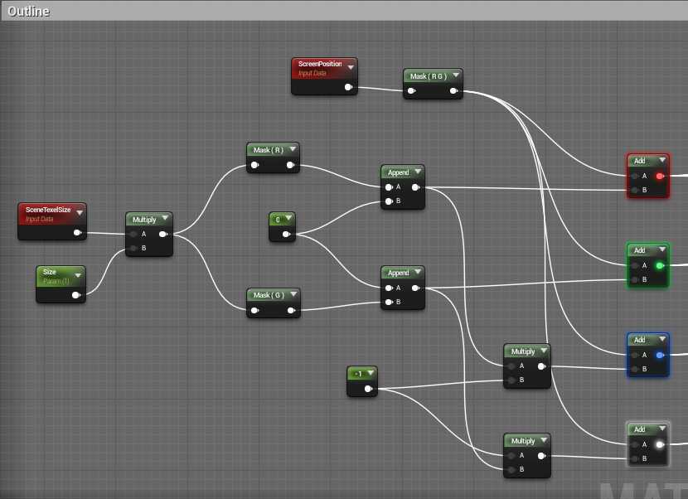Click the Mask (G) node input pin
Screen dimensions: 688x499
254,311
